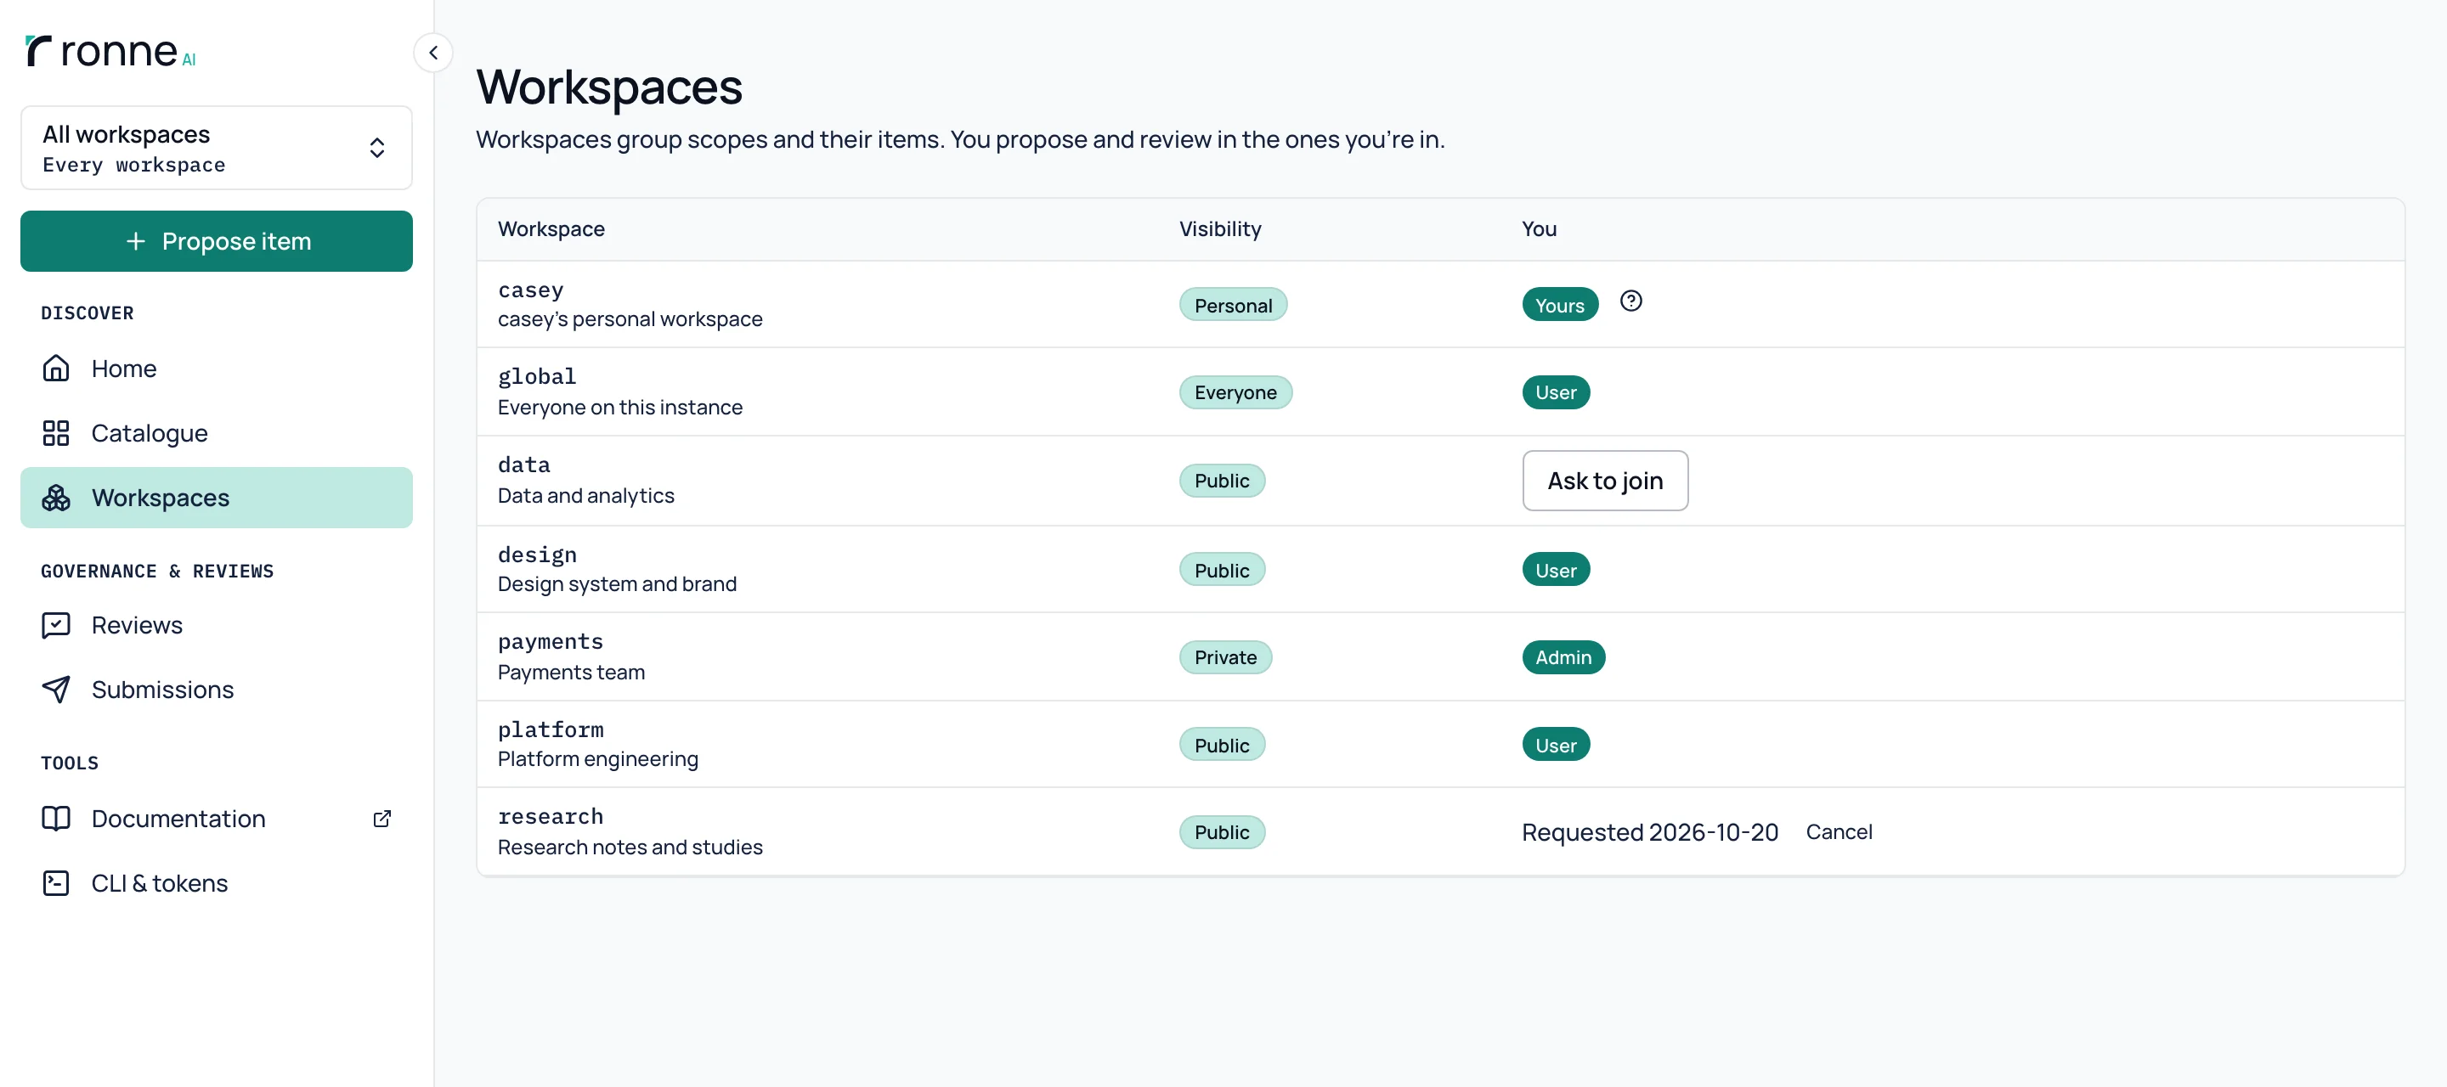Image resolution: width=2447 pixels, height=1087 pixels.
Task: Click the Reviews checkbox-message icon
Action: click(x=56, y=625)
